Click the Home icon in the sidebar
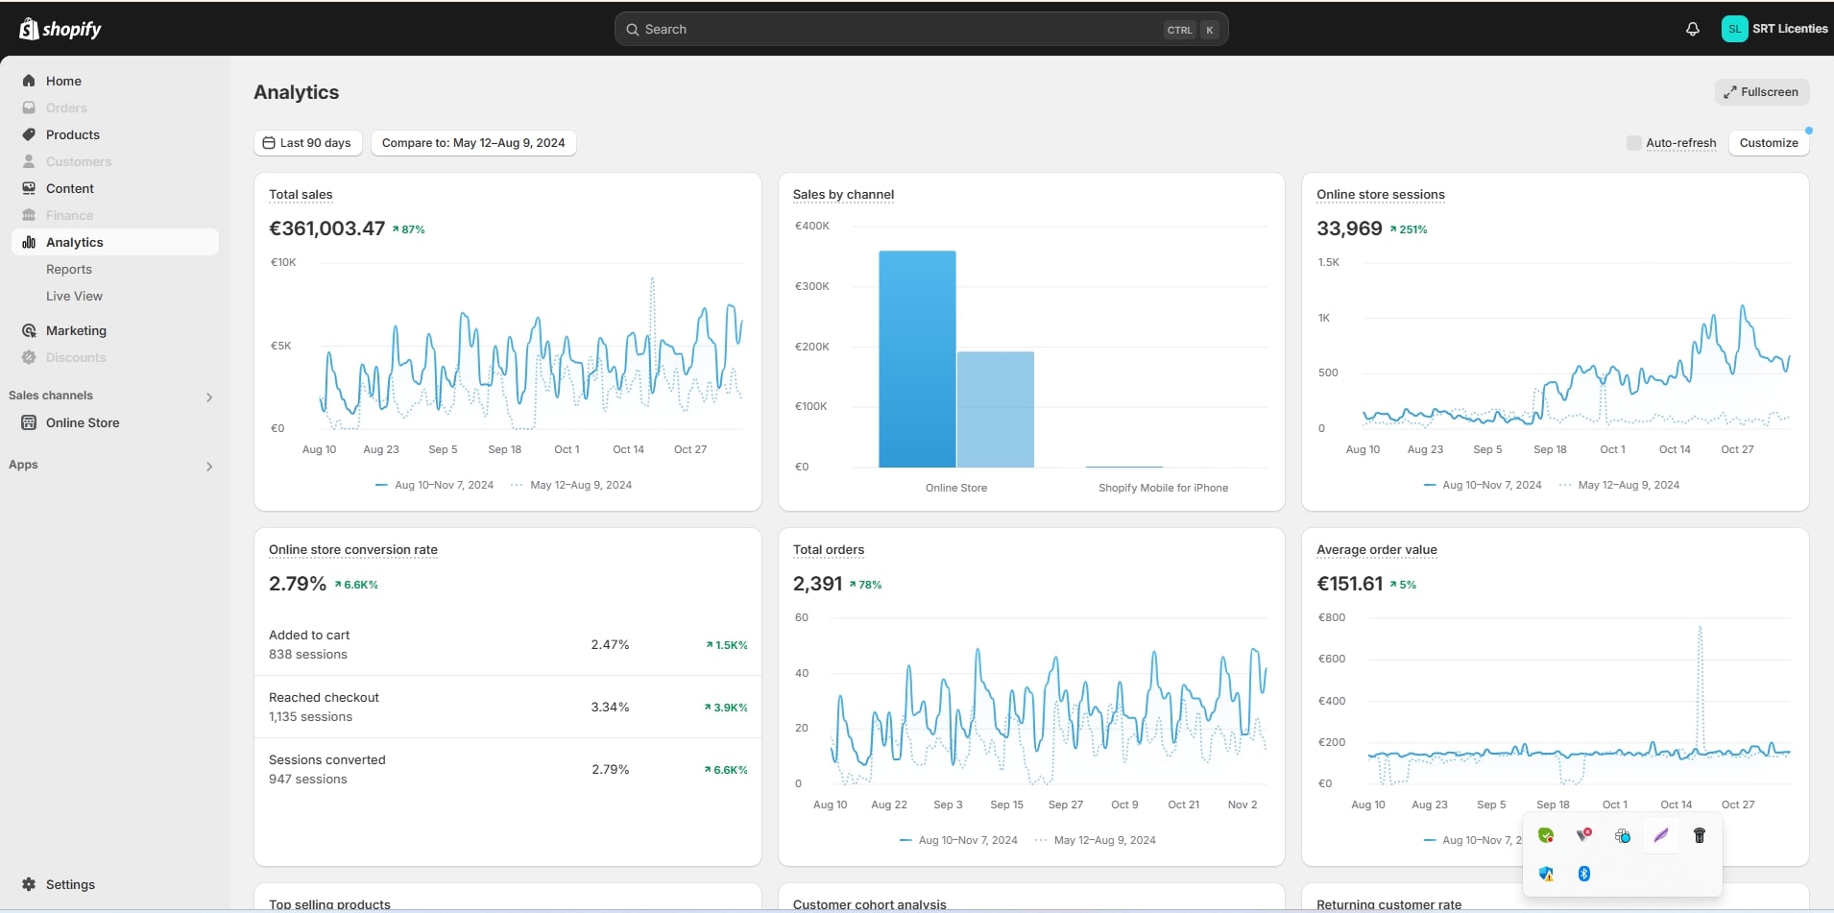Image resolution: width=1834 pixels, height=913 pixels. [29, 81]
